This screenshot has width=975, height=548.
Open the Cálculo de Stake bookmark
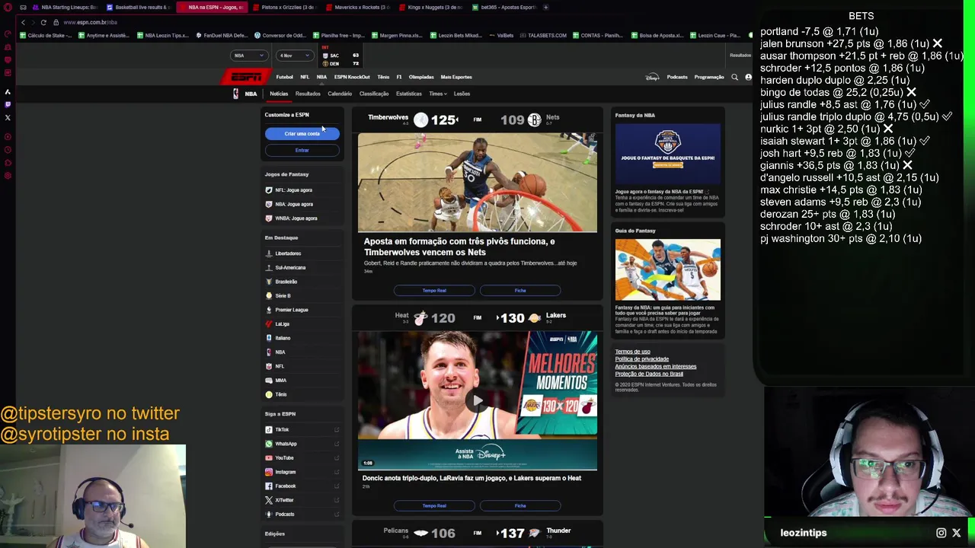tap(47, 35)
